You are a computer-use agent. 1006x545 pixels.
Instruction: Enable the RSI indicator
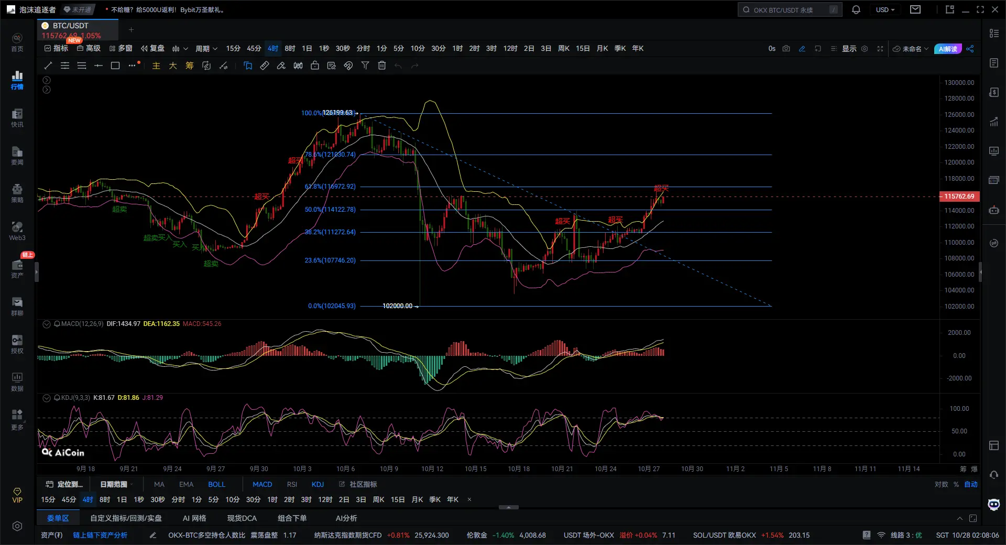click(292, 484)
